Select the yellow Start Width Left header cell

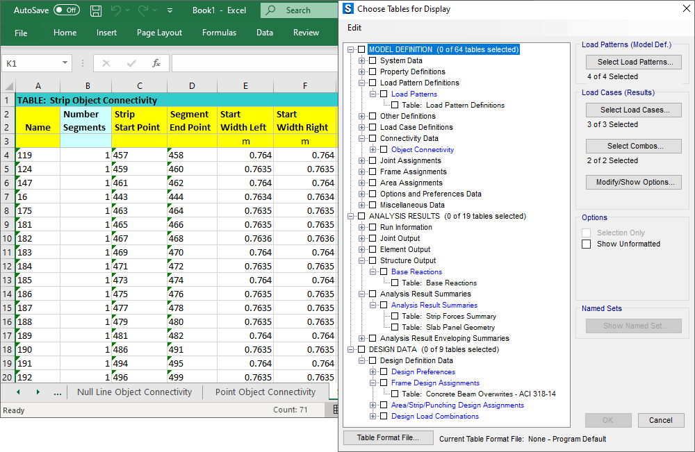tap(245, 121)
